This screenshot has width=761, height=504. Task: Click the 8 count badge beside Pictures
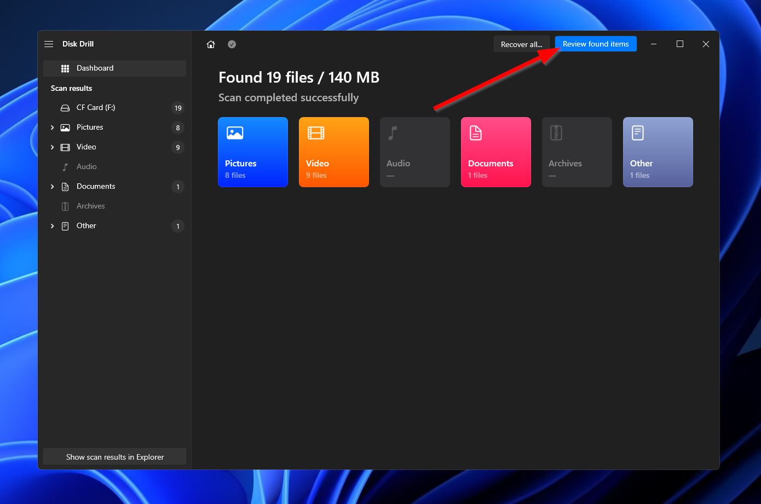pyautogui.click(x=178, y=128)
